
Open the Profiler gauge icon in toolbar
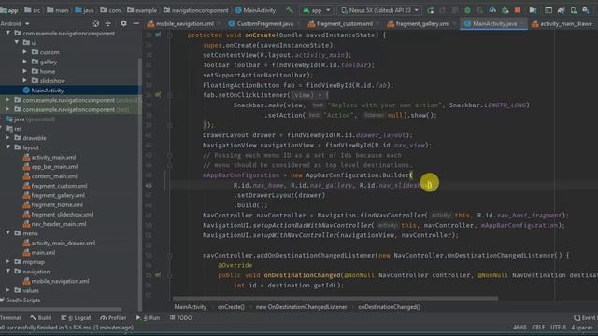point(492,10)
